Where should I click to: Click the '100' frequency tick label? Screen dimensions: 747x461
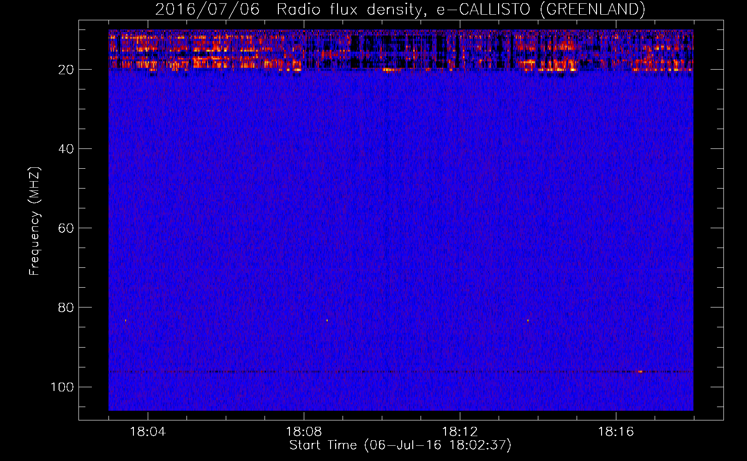coord(62,387)
